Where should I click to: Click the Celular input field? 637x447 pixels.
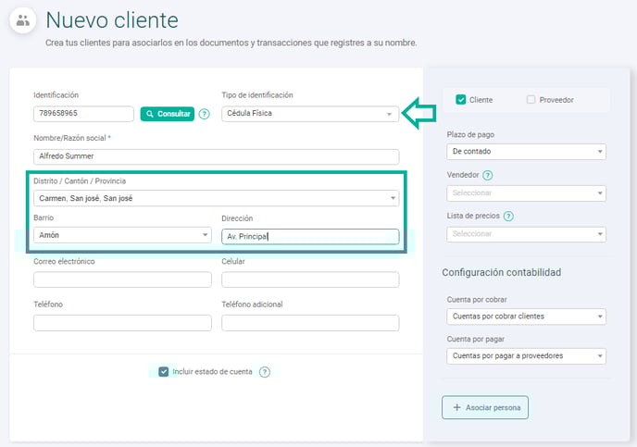click(310, 279)
